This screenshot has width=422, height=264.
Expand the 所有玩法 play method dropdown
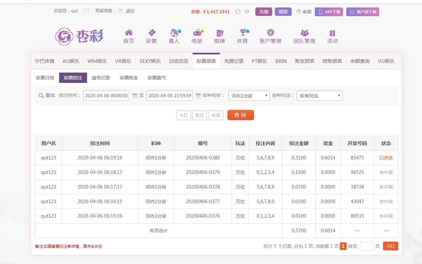[x=319, y=96]
